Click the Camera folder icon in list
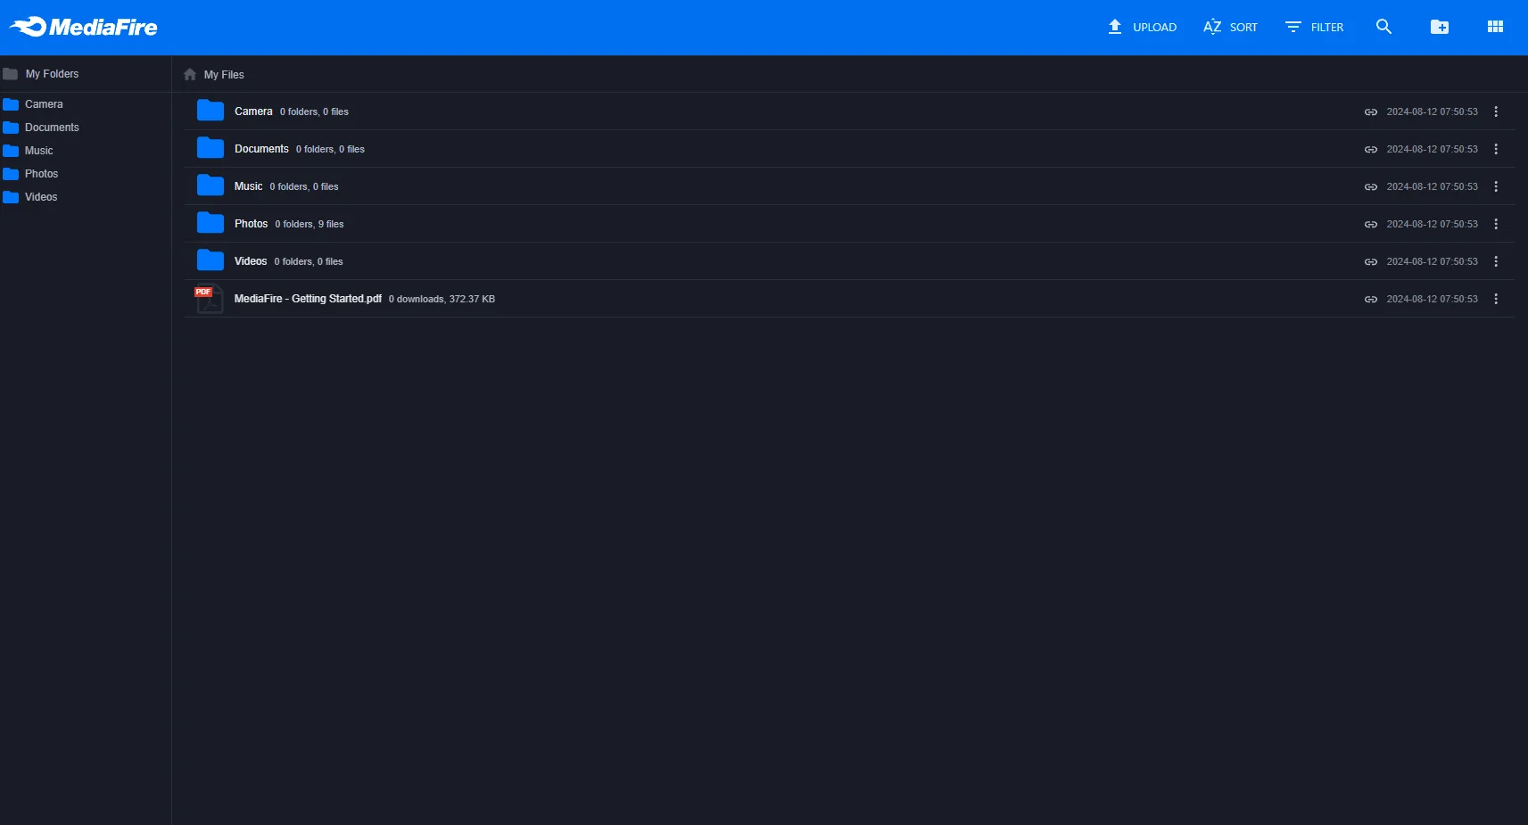1528x825 pixels. (211, 111)
